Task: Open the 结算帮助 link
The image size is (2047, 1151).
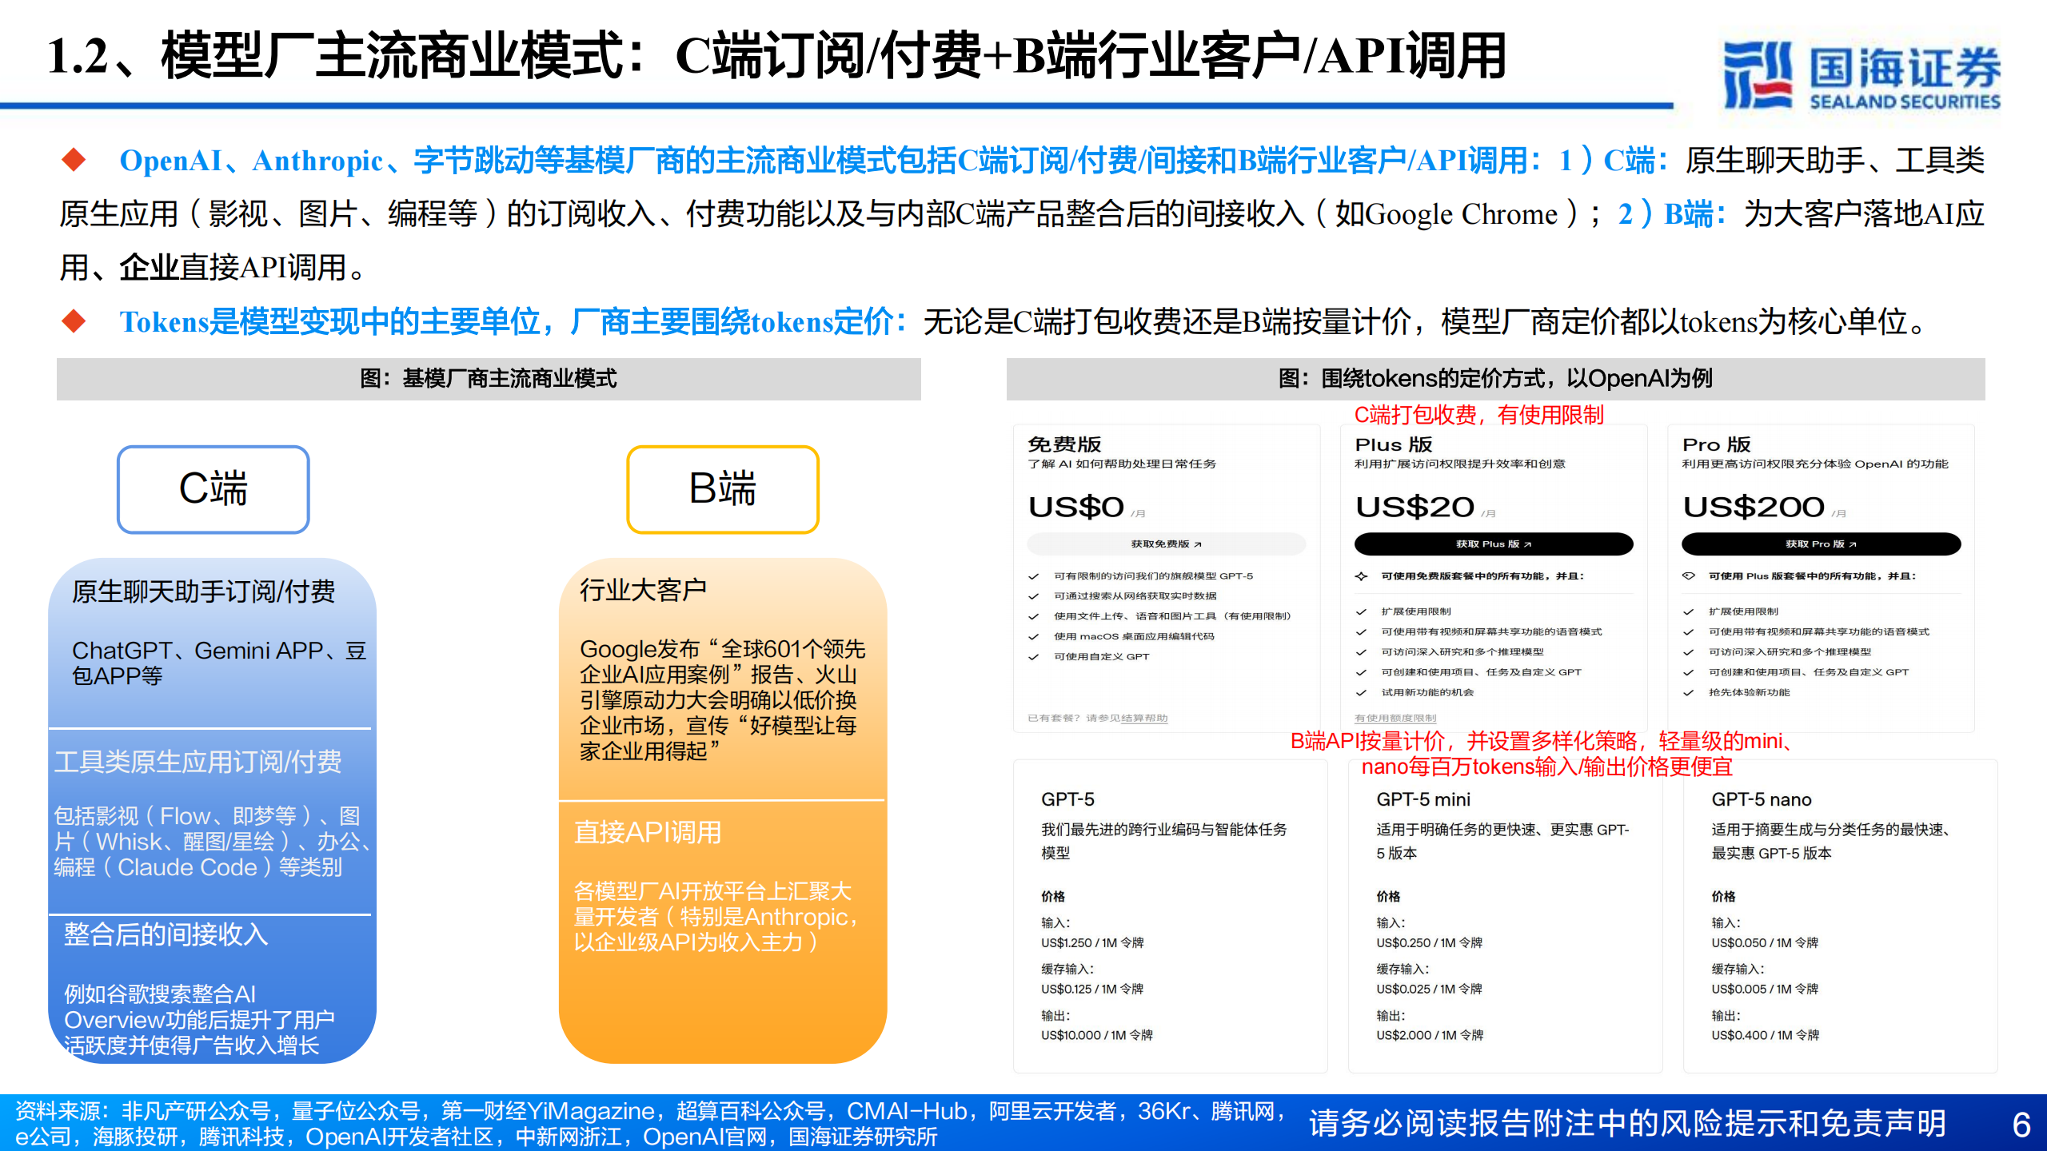Action: click(x=1144, y=718)
